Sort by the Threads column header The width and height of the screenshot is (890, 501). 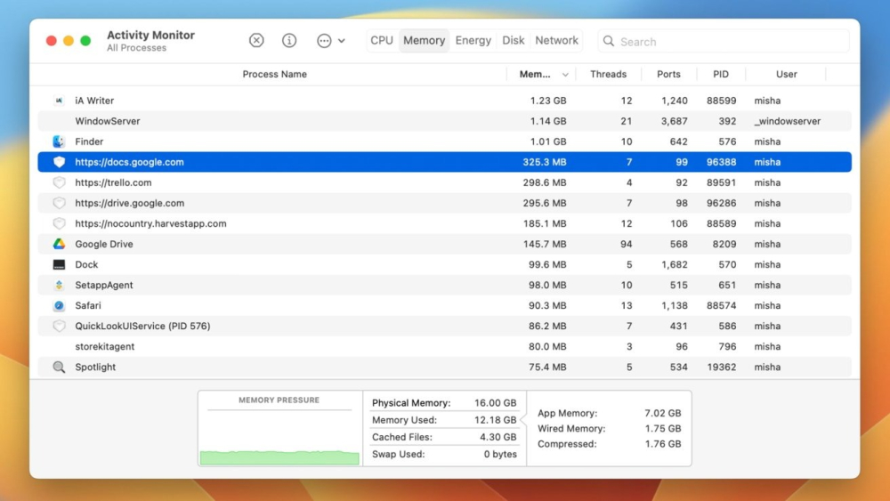[608, 75]
